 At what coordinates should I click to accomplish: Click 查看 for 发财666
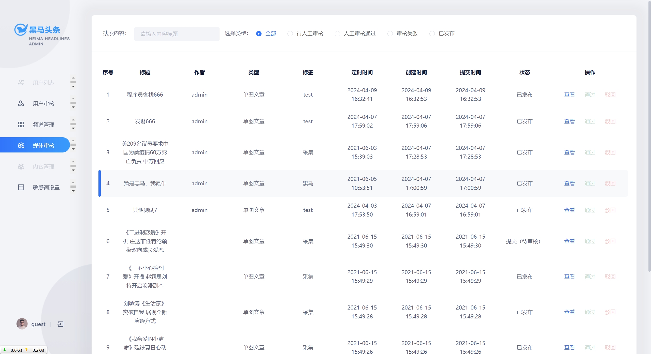click(569, 121)
